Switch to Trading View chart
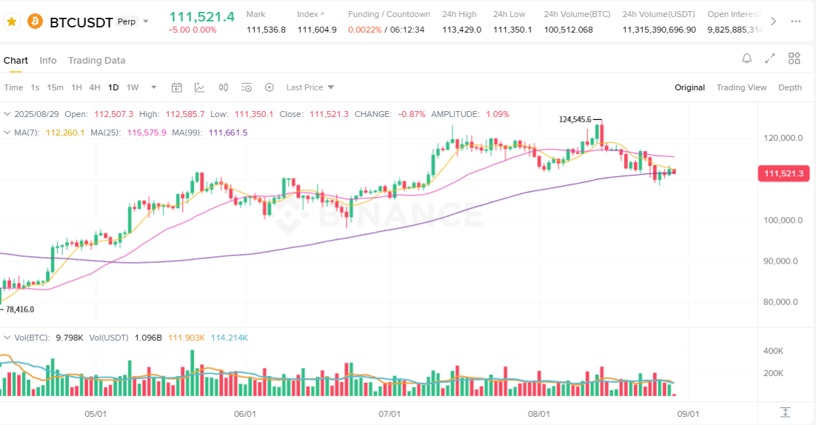816x425 pixels. 741,87
